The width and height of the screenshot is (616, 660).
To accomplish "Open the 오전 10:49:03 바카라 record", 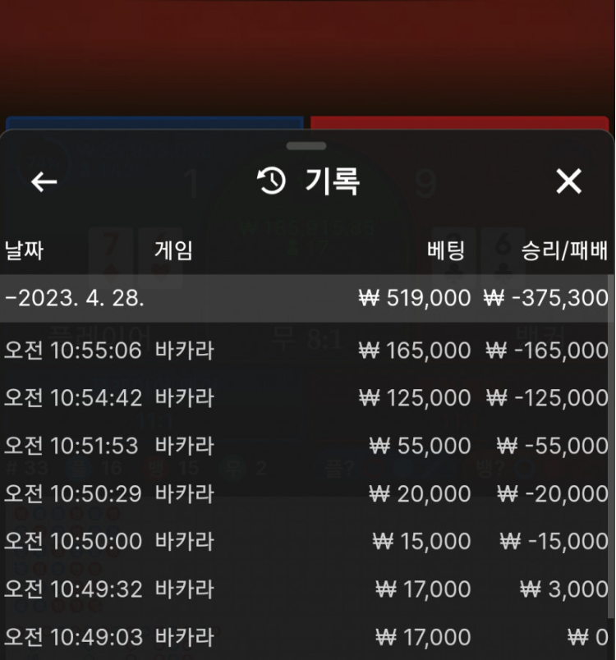I will click(306, 636).
